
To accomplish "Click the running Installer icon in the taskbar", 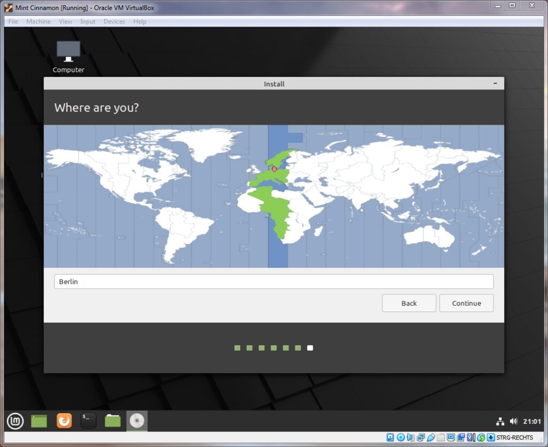I will pos(136,421).
